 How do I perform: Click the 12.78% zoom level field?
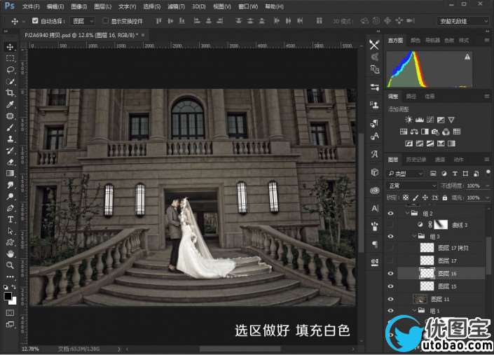[x=30, y=349]
